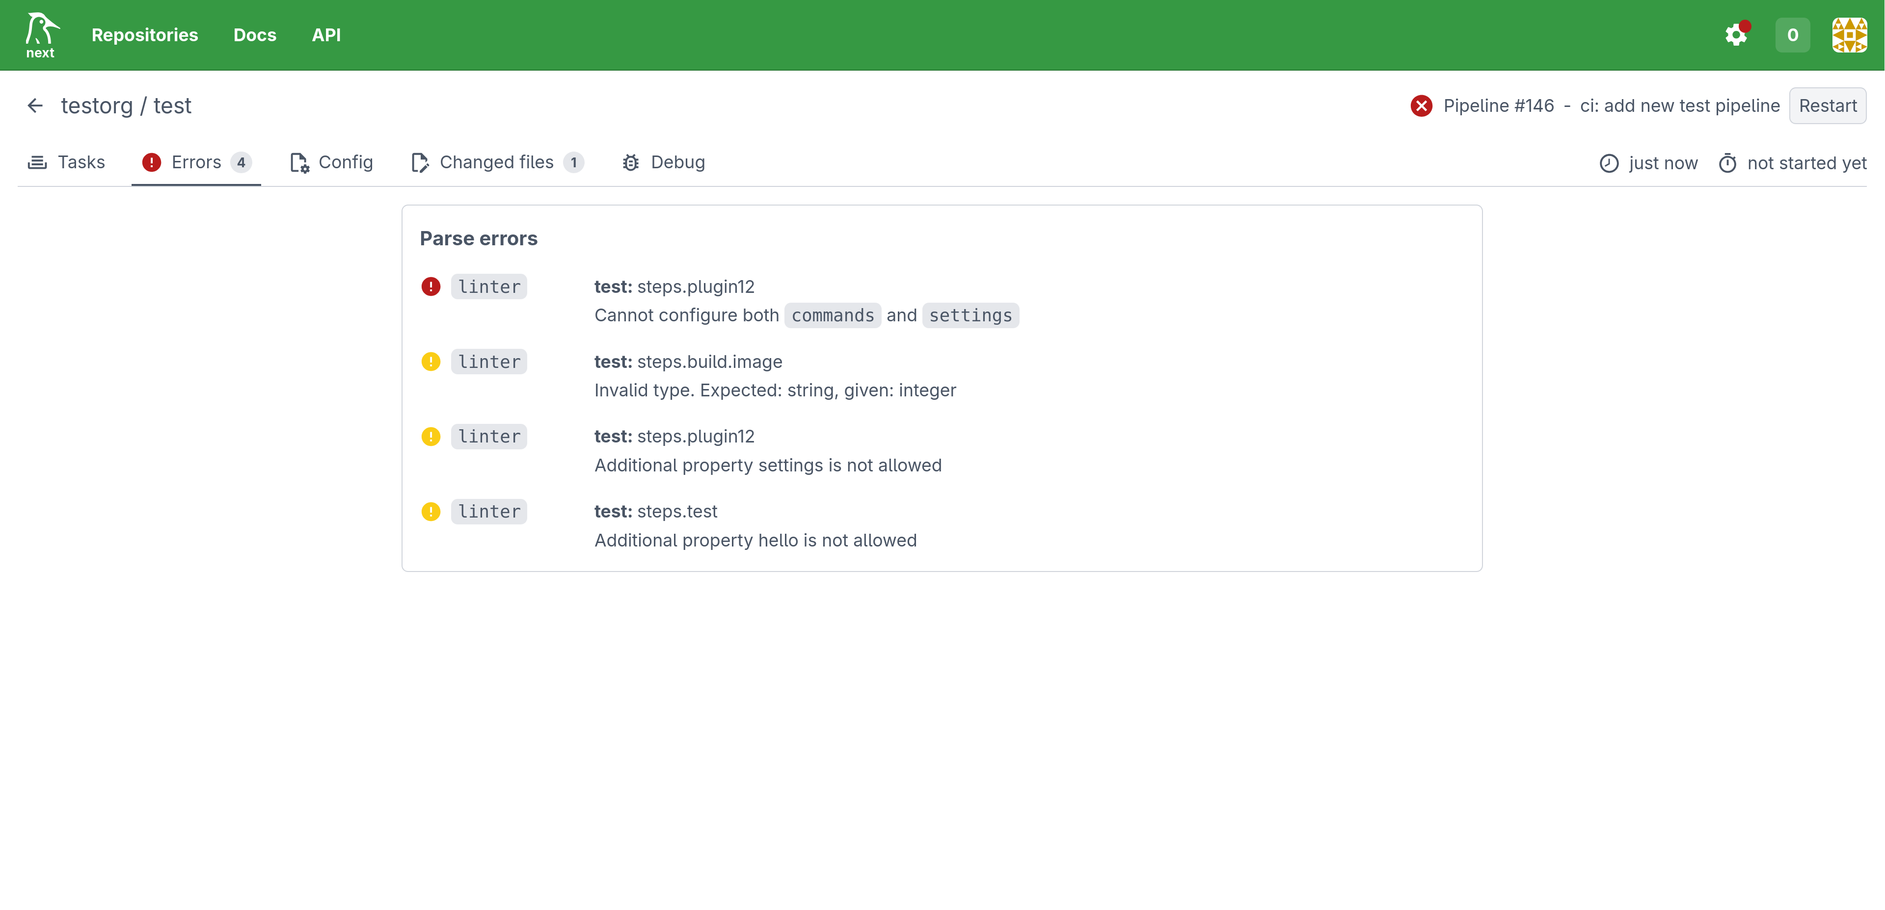Restart the pipeline

tap(1827, 105)
